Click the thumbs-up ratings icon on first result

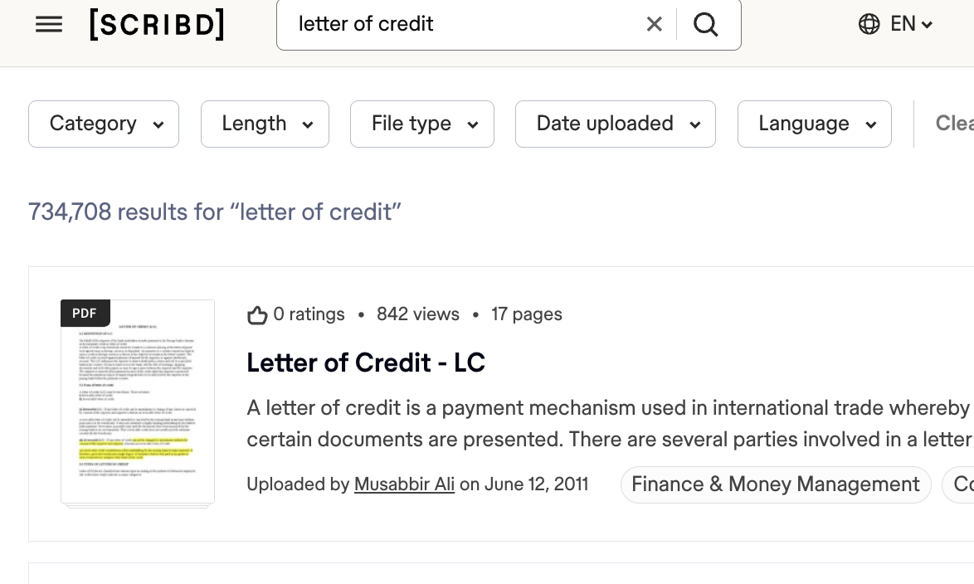[x=257, y=314]
